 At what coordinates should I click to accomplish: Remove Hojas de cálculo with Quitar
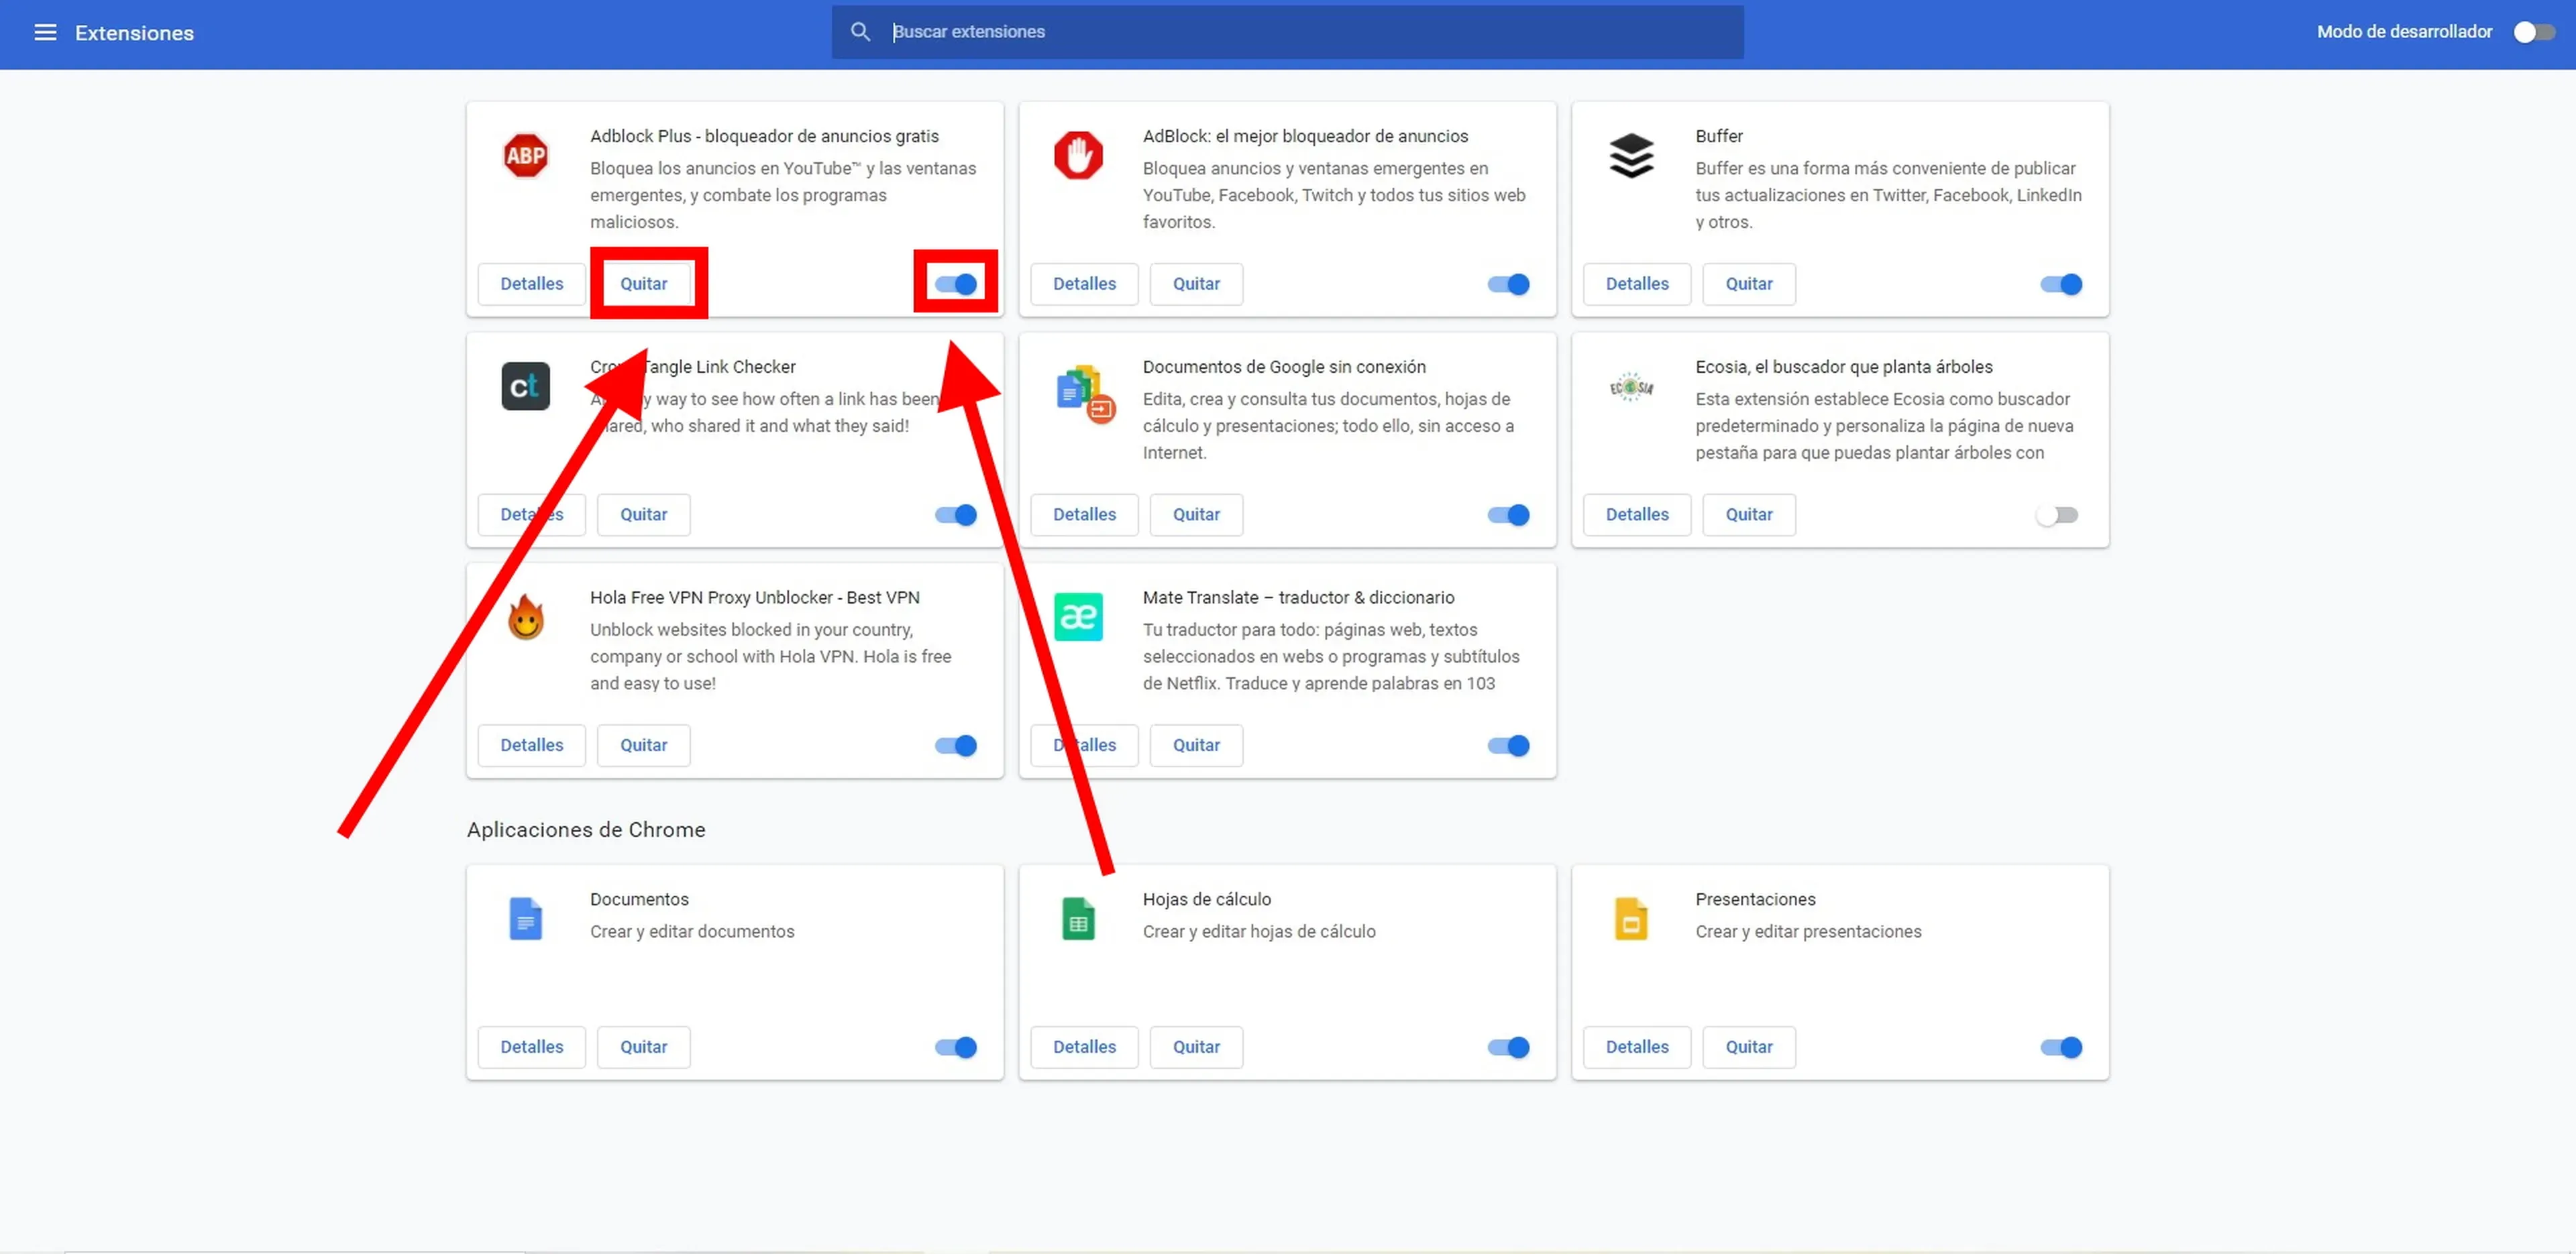coord(1196,1047)
